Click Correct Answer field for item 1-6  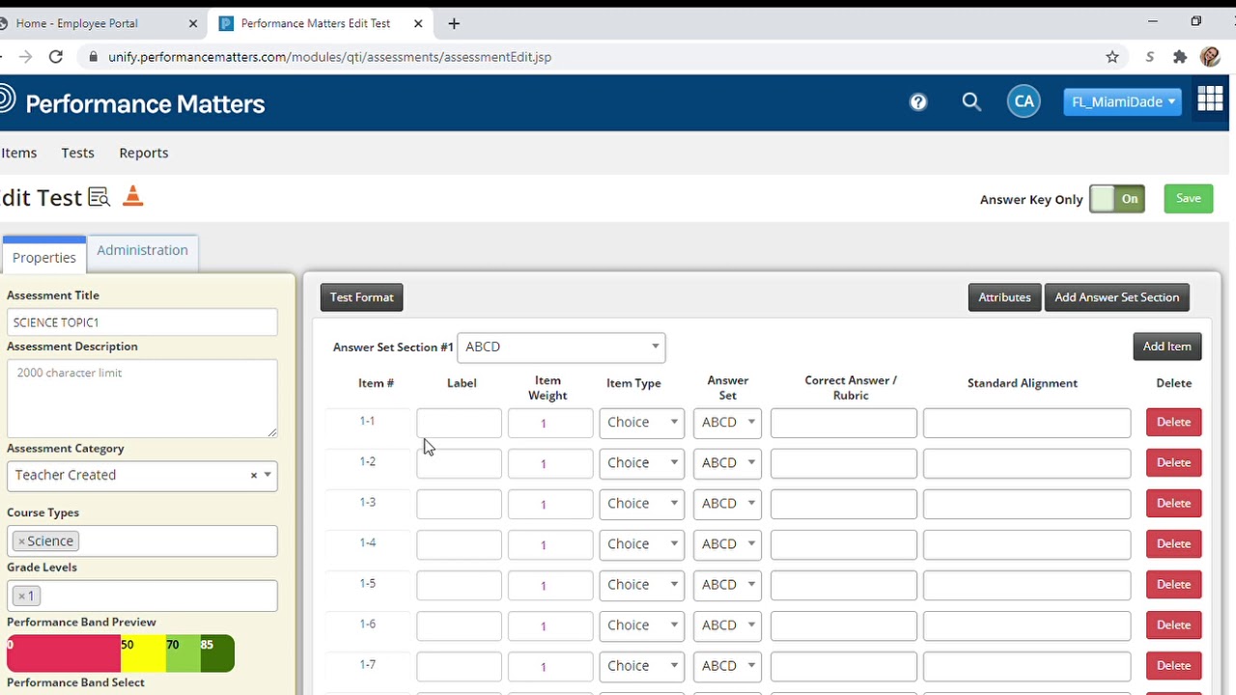point(843,625)
